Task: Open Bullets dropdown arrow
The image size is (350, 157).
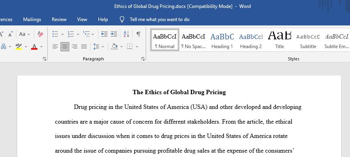Action: tap(62, 34)
